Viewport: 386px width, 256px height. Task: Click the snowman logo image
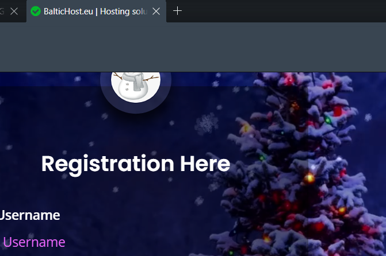tap(136, 87)
